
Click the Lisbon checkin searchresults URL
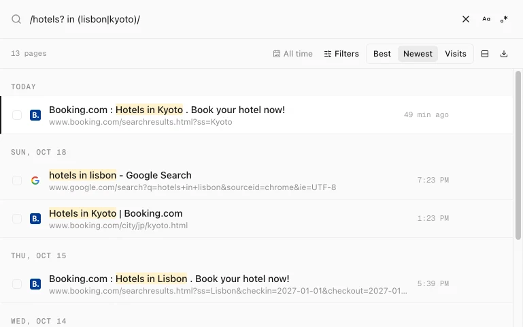[x=228, y=291]
